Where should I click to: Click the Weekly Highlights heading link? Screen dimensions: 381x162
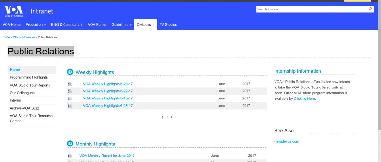[x=95, y=72]
